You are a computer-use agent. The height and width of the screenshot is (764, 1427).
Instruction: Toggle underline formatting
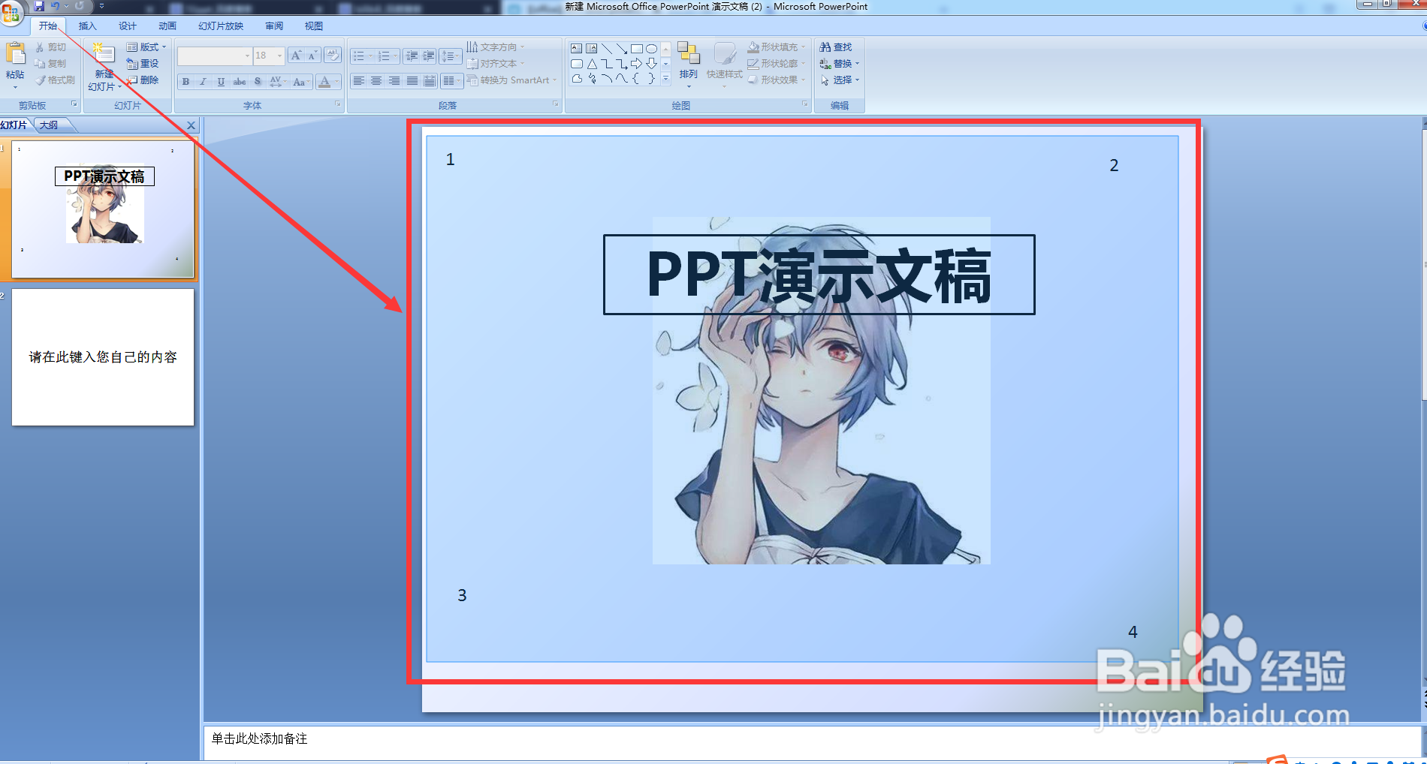pos(221,81)
